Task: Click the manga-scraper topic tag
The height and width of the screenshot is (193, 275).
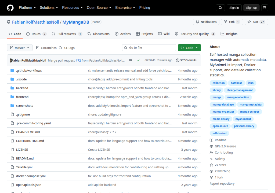Action: point(249,112)
